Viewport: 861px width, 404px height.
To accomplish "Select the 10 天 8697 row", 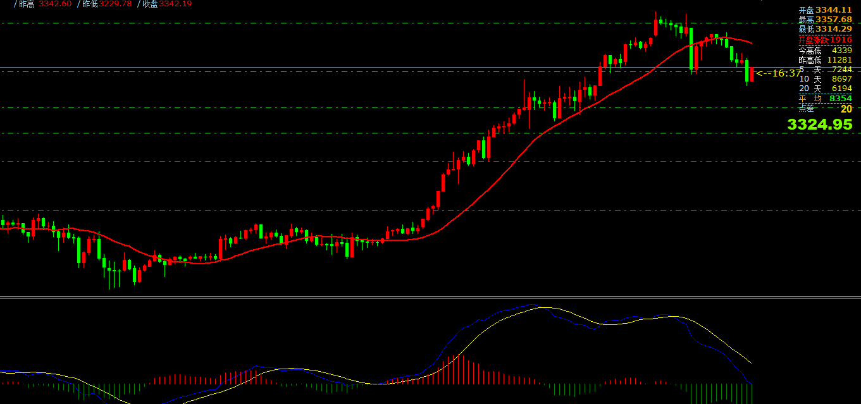I will coord(825,79).
